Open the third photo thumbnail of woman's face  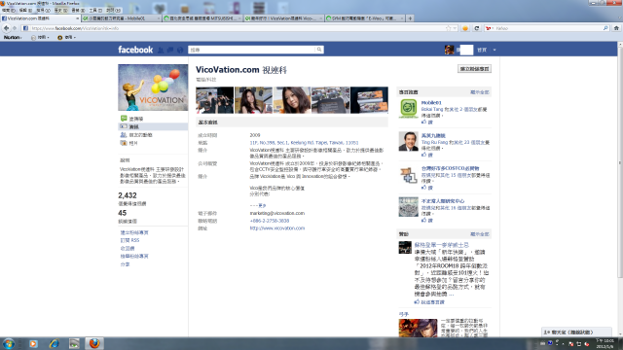292,100
